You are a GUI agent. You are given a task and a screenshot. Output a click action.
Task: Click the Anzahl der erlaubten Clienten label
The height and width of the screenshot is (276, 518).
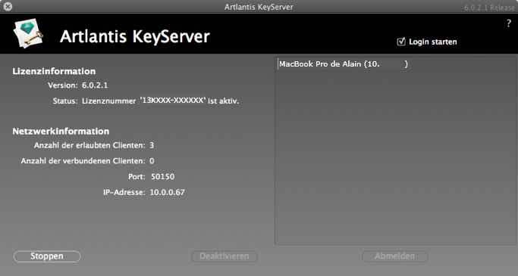click(x=89, y=145)
